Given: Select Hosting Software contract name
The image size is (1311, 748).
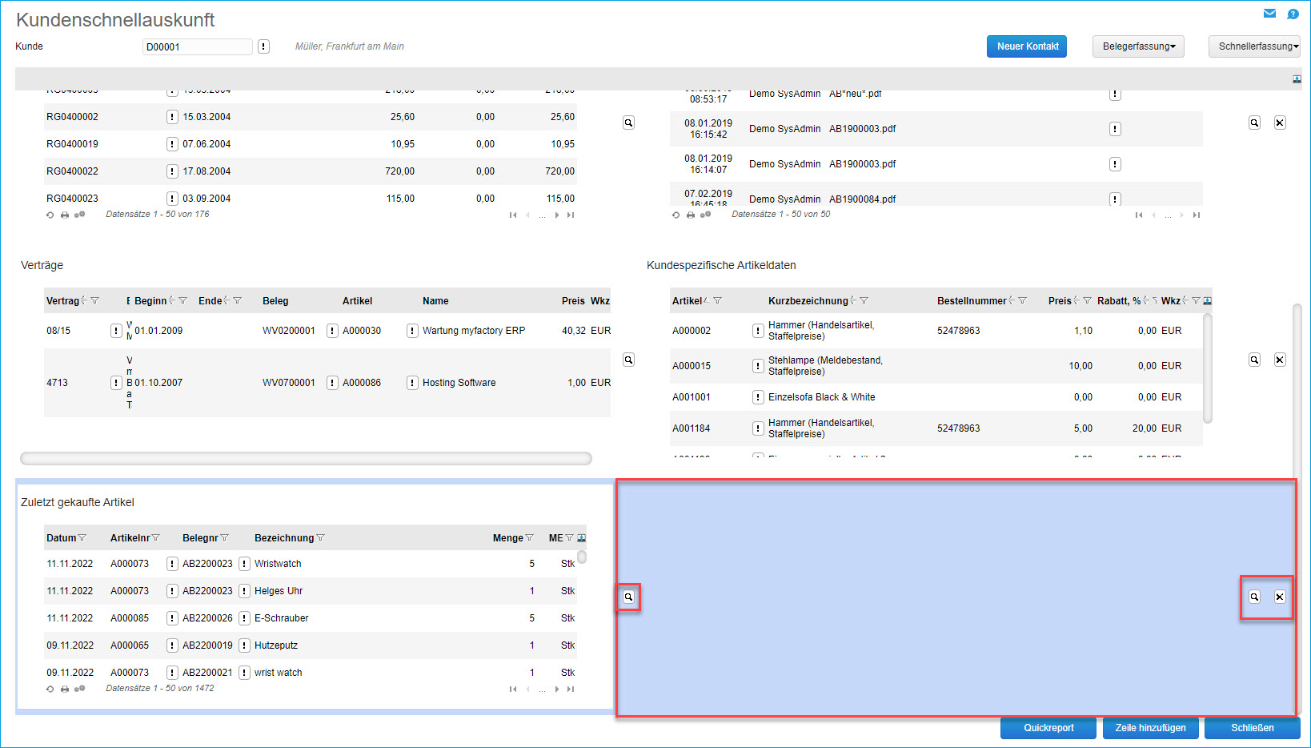Looking at the screenshot, I should 459,383.
